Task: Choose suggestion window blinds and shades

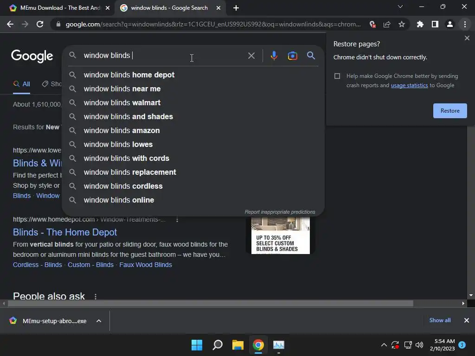Action: (x=193, y=116)
